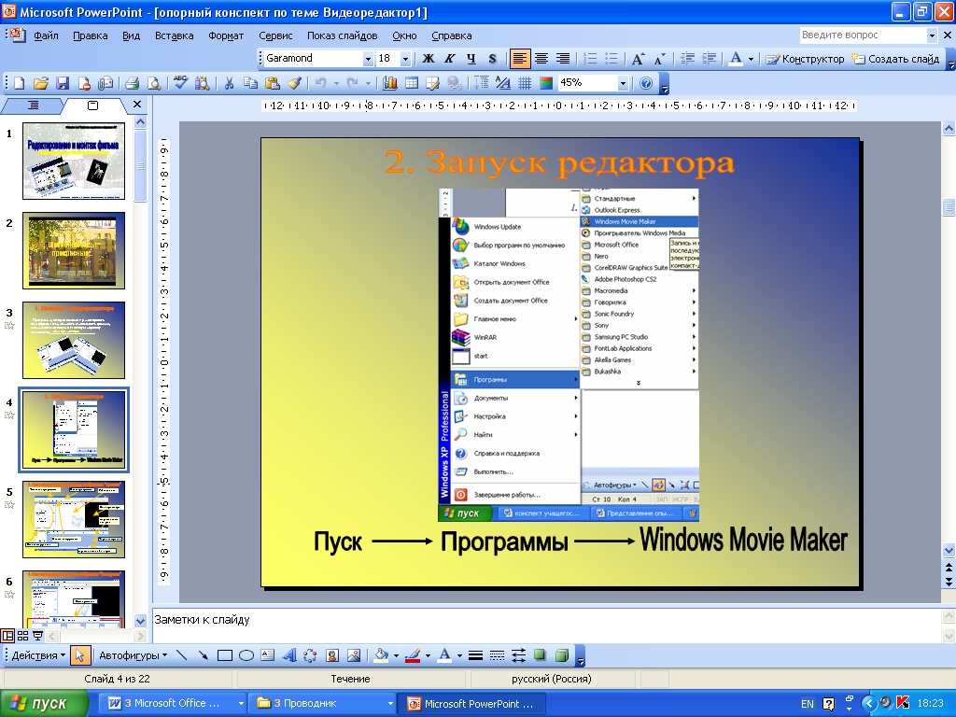
Task: Print the presentation using the printer icon
Action: (132, 83)
